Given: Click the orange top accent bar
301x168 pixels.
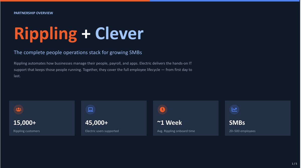Looking at the screenshot, I should [75, 1].
